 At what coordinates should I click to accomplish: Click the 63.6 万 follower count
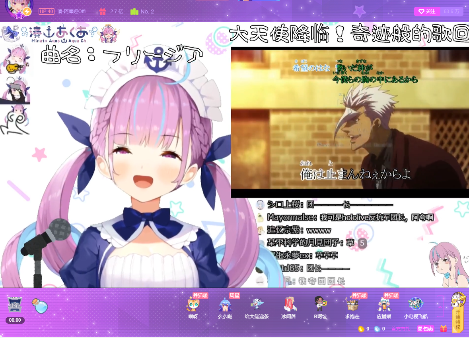coord(451,12)
